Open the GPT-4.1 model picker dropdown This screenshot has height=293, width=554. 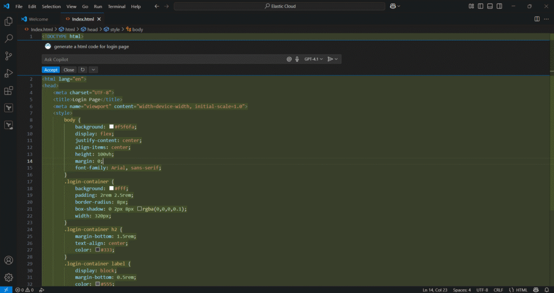coord(314,59)
